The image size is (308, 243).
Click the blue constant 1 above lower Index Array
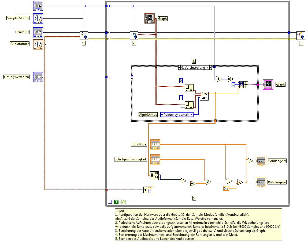181,98
